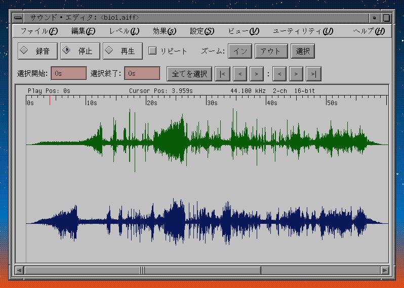This screenshot has height=288, width=404.
Task: Click the 0s mark on time ruler
Action: [x=30, y=103]
